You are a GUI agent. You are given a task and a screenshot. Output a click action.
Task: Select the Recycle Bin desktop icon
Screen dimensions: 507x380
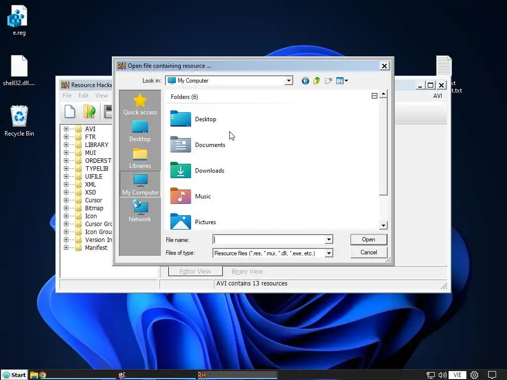19,121
